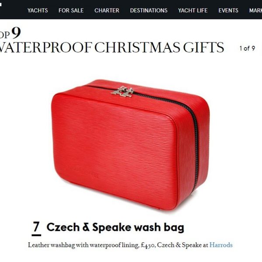Viewport: 262px width, 262px height.
Task: Click the red wash bag product image
Action: click(x=130, y=145)
